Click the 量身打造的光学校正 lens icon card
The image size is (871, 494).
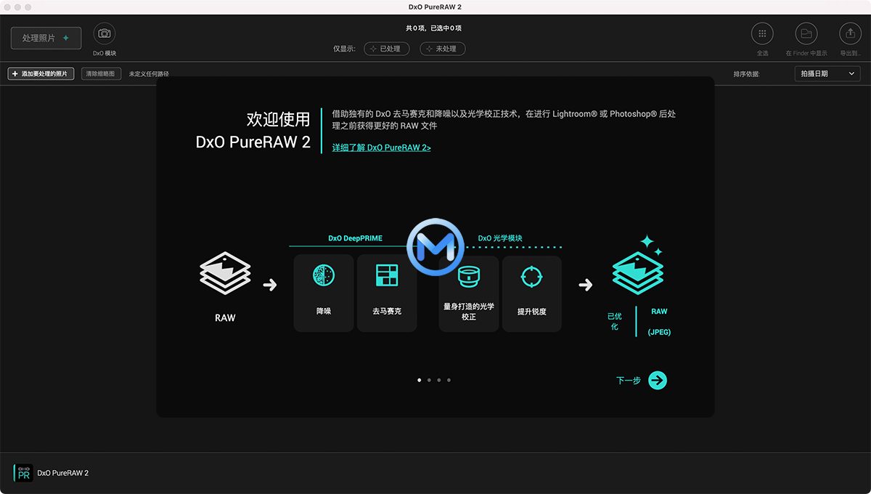click(469, 293)
